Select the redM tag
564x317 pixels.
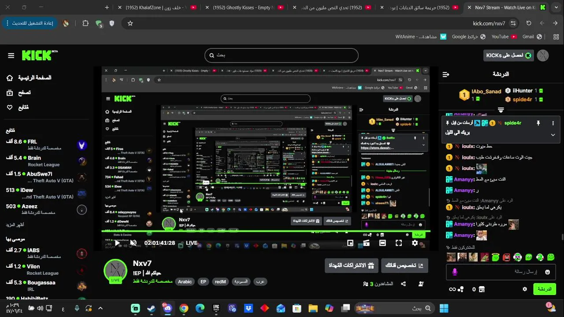click(x=220, y=282)
